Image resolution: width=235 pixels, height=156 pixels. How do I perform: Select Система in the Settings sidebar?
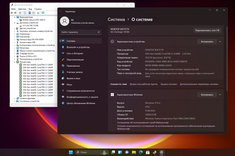pos(81,41)
